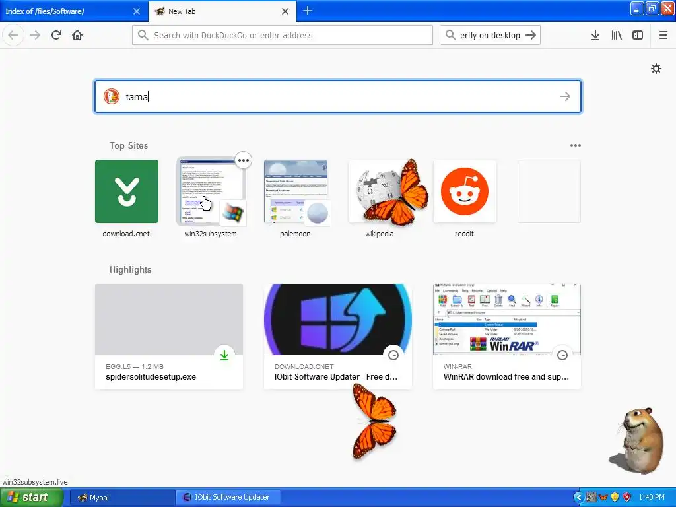Open 'WinRAR download free and sup...' link
The width and height of the screenshot is (676, 507).
[506, 377]
